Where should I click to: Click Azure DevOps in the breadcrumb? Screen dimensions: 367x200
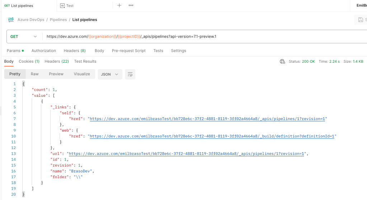tap(31, 20)
